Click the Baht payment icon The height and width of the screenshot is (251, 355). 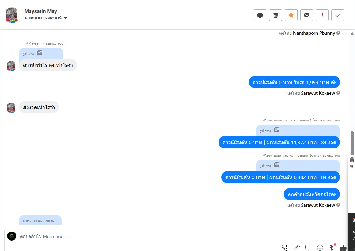pos(332,248)
